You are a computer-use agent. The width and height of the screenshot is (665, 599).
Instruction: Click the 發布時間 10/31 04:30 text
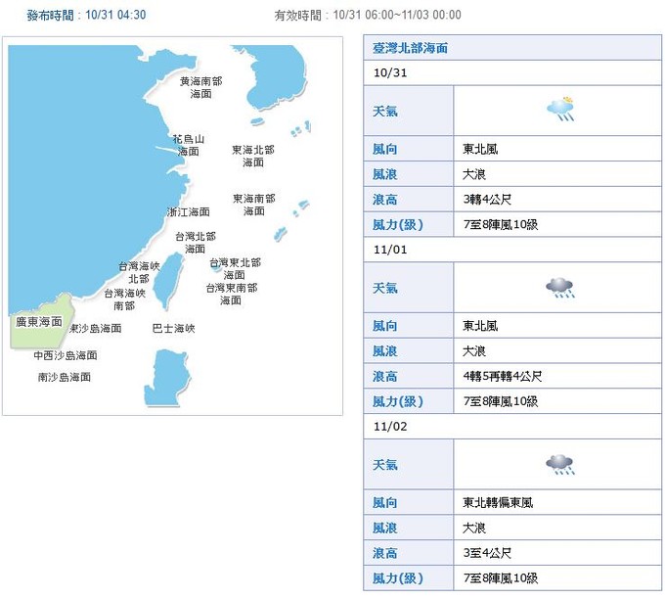86,16
